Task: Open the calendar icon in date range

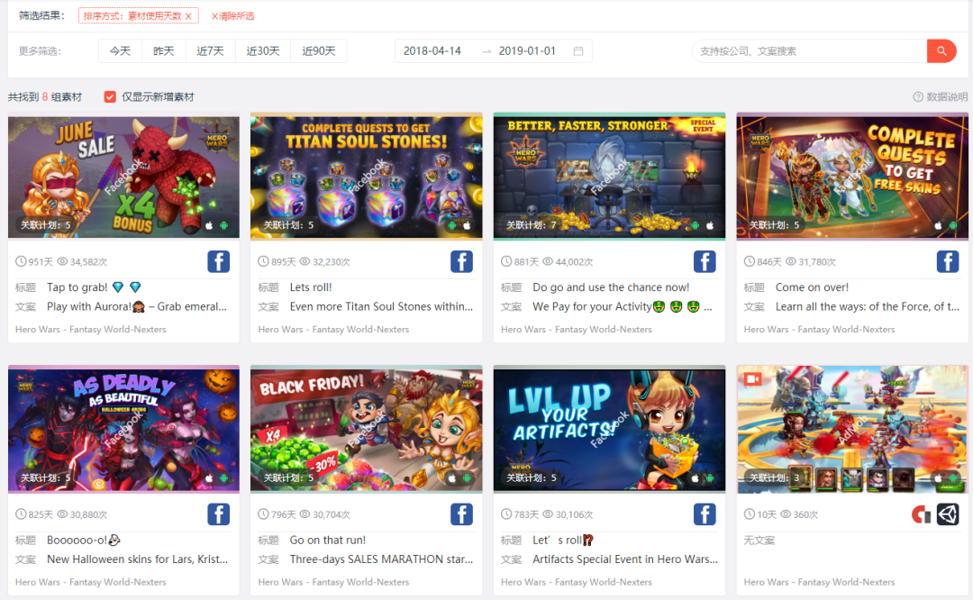Action: tap(578, 50)
